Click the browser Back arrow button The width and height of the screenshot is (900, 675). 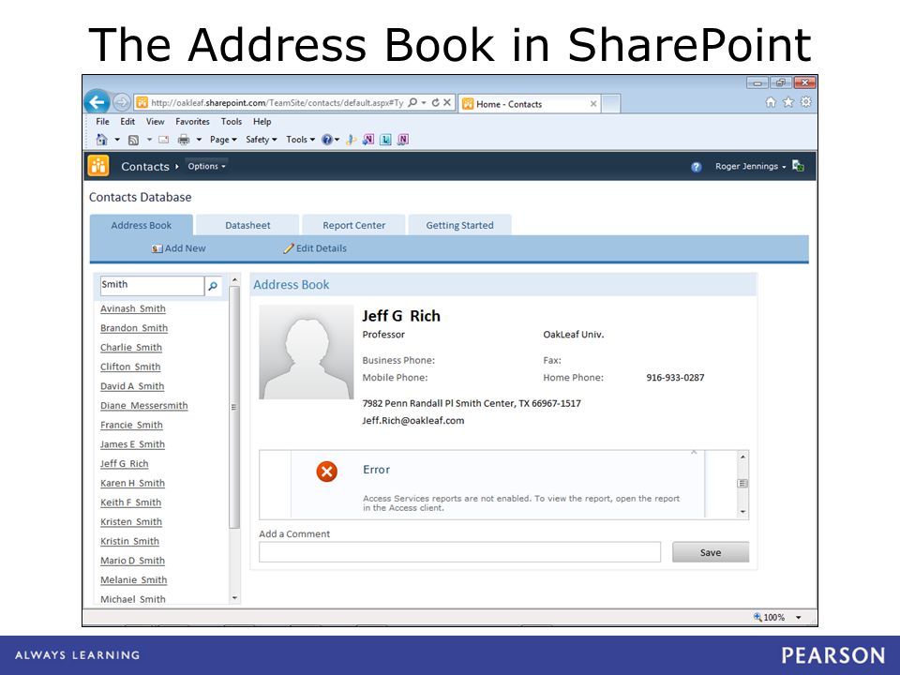point(97,103)
